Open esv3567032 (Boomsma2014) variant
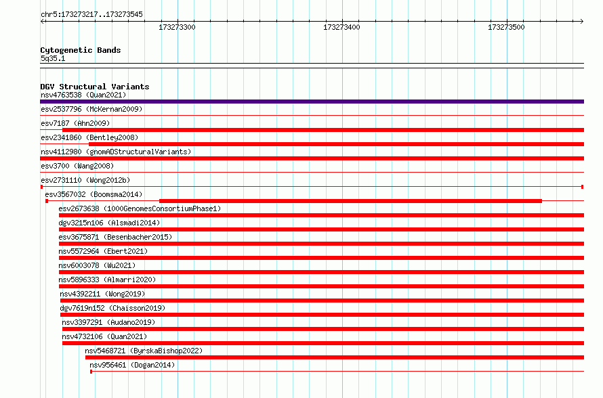 point(93,194)
